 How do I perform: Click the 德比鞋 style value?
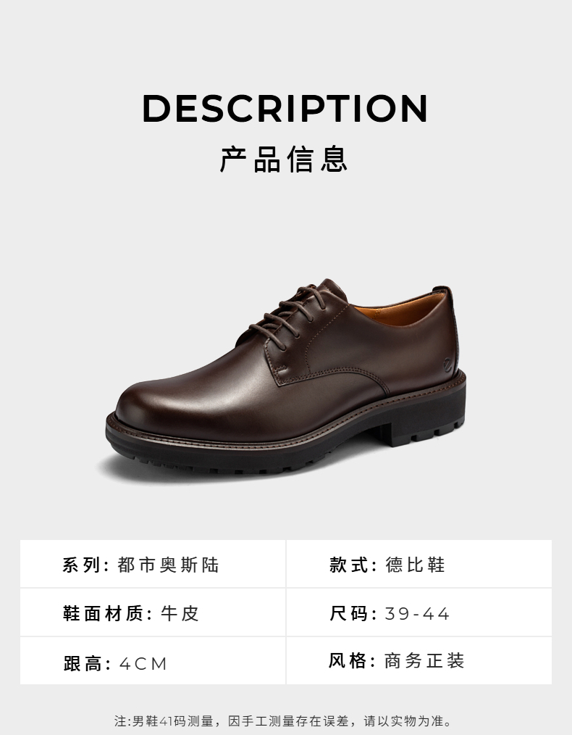(x=415, y=565)
